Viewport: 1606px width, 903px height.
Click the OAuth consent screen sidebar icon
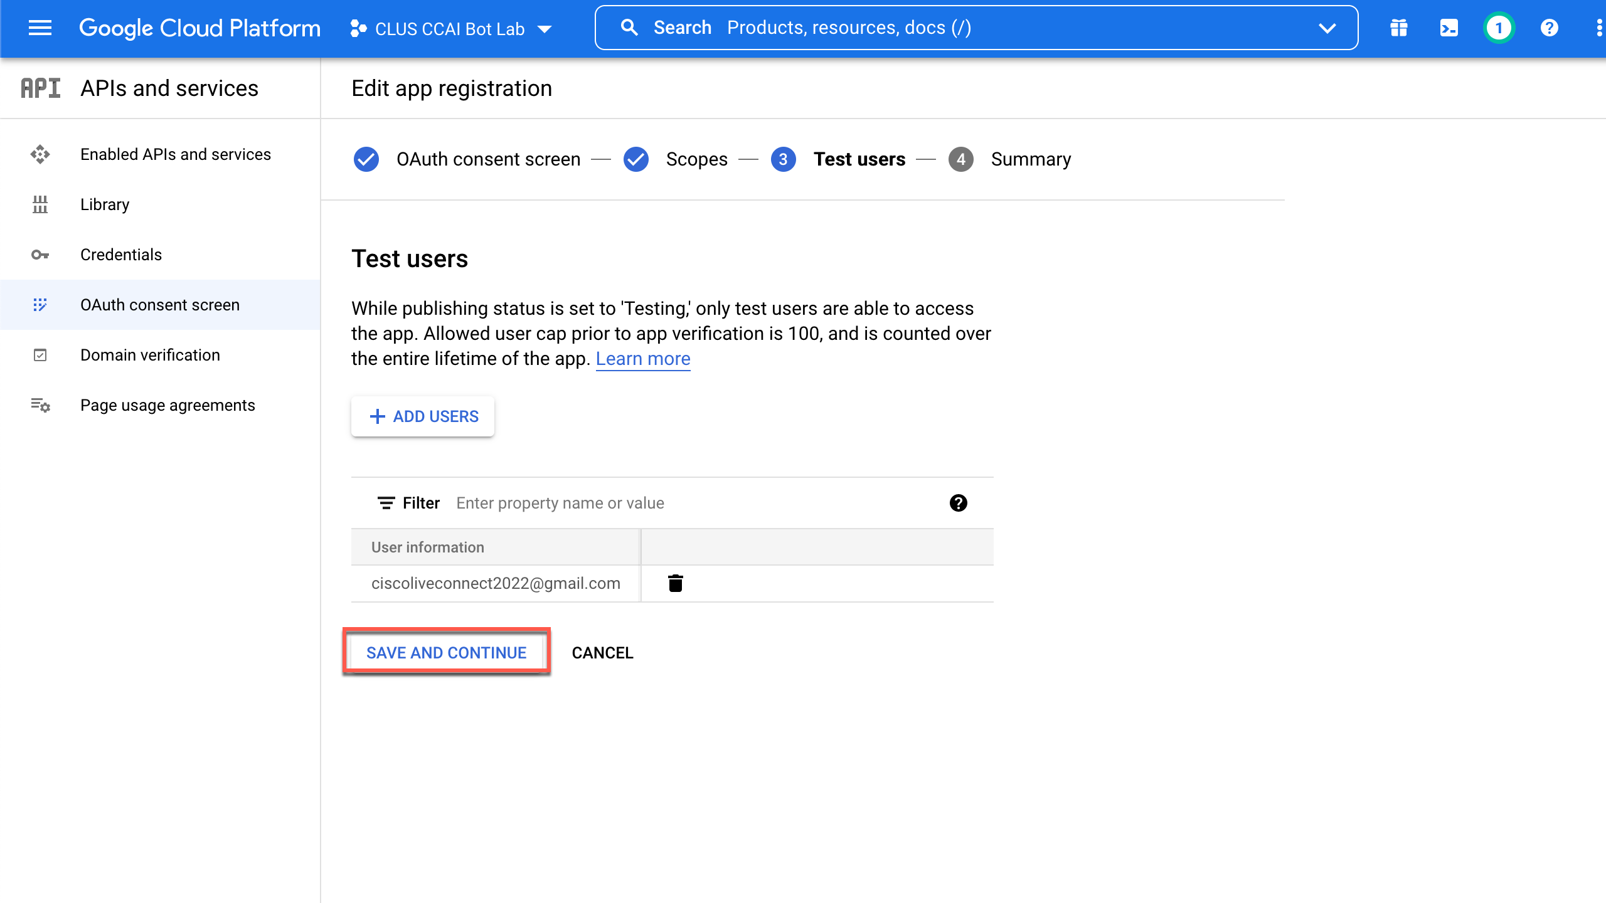pyautogui.click(x=40, y=305)
